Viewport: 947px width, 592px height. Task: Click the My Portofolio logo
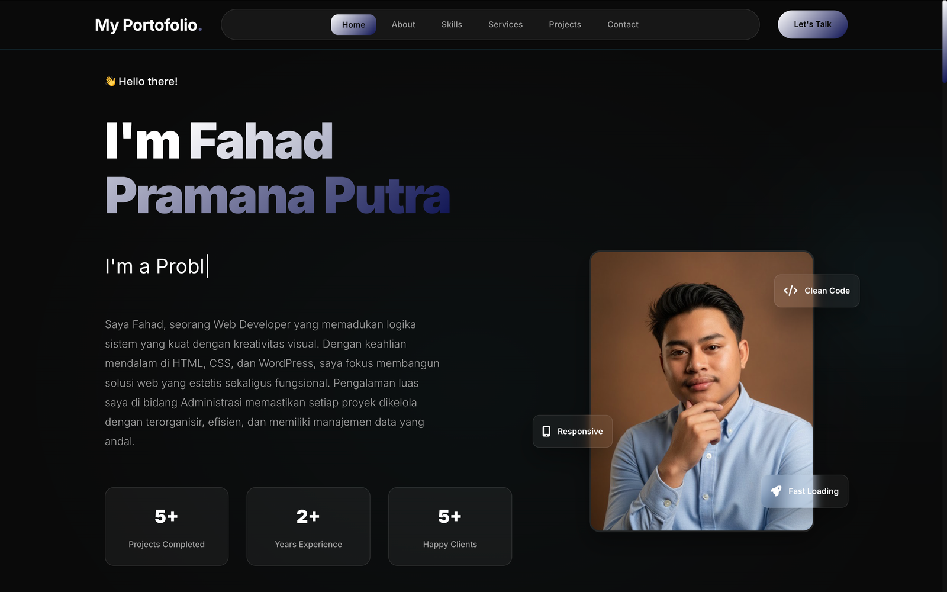click(148, 25)
